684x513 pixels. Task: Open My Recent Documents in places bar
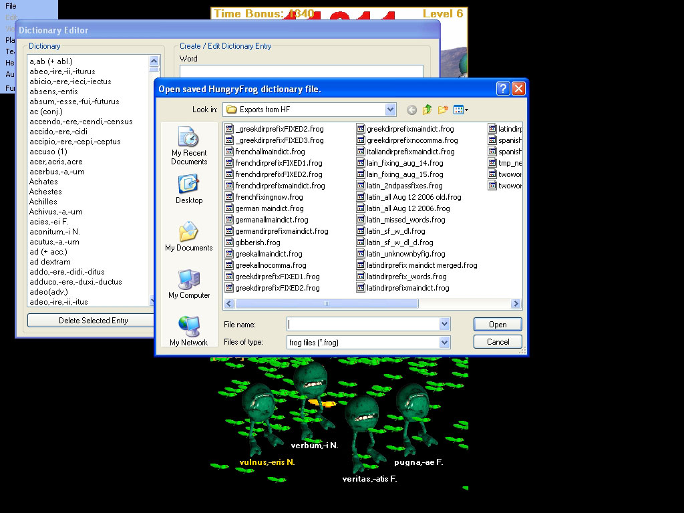coord(188,146)
